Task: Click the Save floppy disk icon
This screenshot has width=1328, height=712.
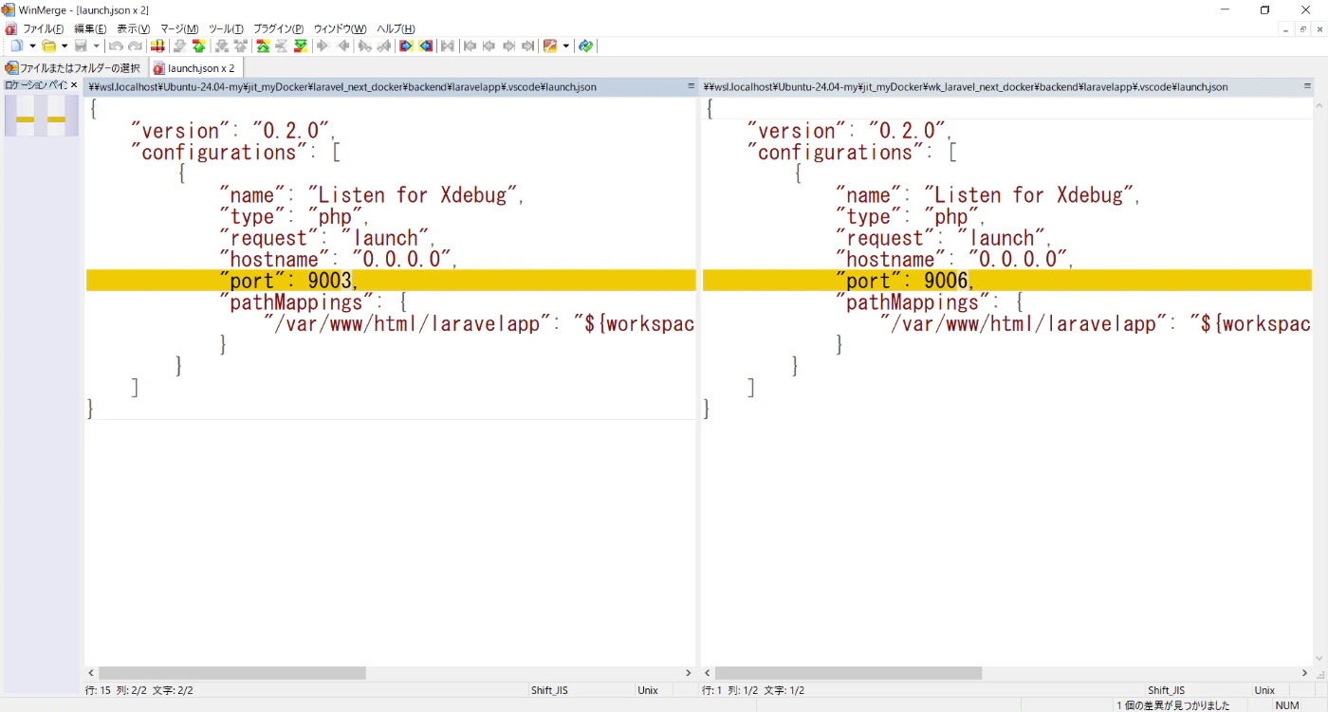Action: [81, 46]
